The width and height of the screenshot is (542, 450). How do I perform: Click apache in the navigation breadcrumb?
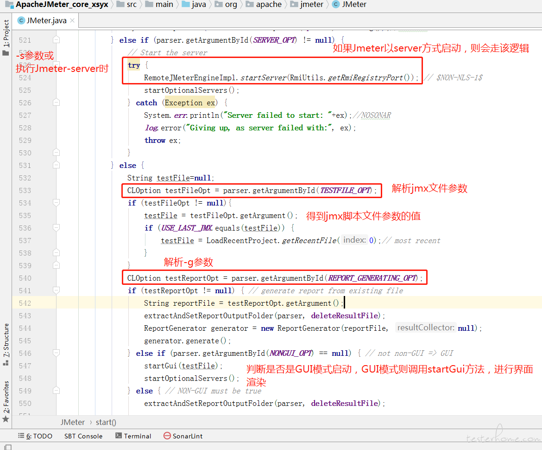coord(269,5)
